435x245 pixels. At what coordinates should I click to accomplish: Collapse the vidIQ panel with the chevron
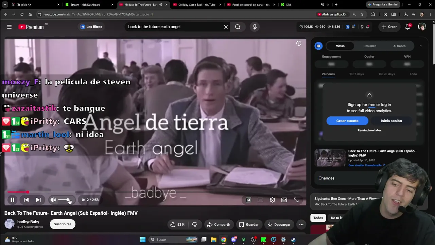click(421, 46)
